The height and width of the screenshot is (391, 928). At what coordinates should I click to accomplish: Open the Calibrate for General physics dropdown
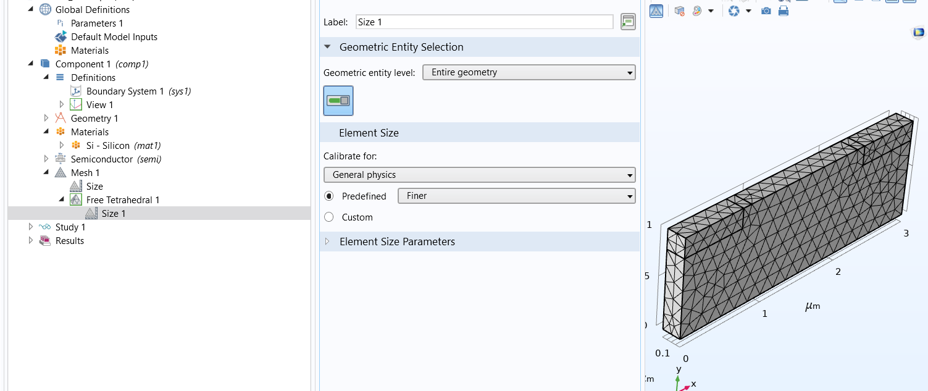[479, 175]
